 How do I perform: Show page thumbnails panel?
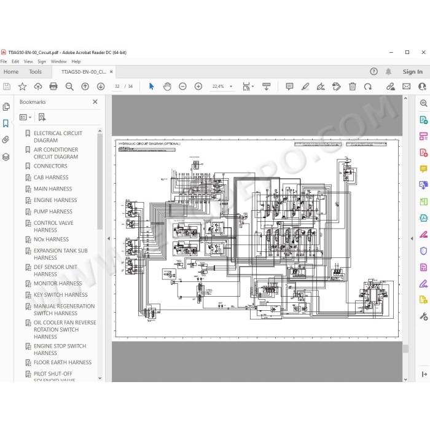pyautogui.click(x=6, y=107)
